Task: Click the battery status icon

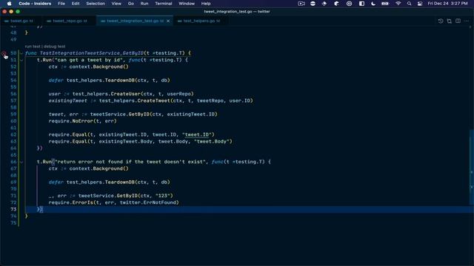Action: coord(385,4)
